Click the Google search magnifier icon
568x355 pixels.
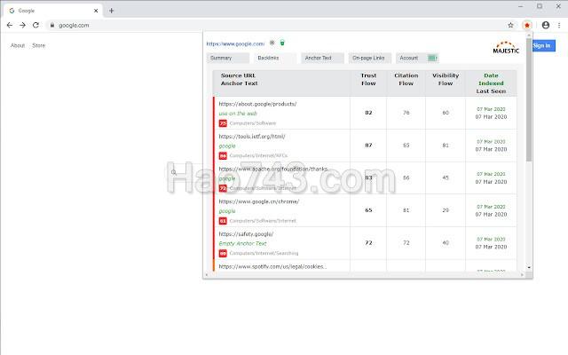[x=174, y=172]
